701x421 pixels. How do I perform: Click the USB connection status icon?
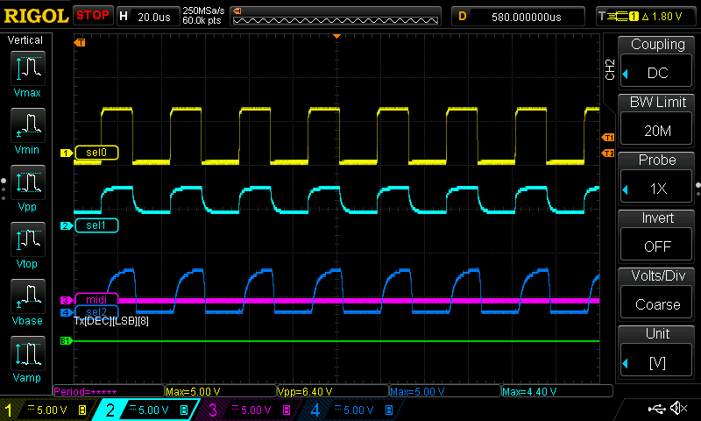click(x=655, y=409)
